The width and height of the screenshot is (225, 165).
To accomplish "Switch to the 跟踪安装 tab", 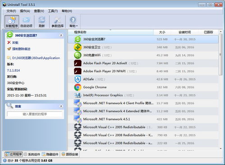I will [70, 154].
